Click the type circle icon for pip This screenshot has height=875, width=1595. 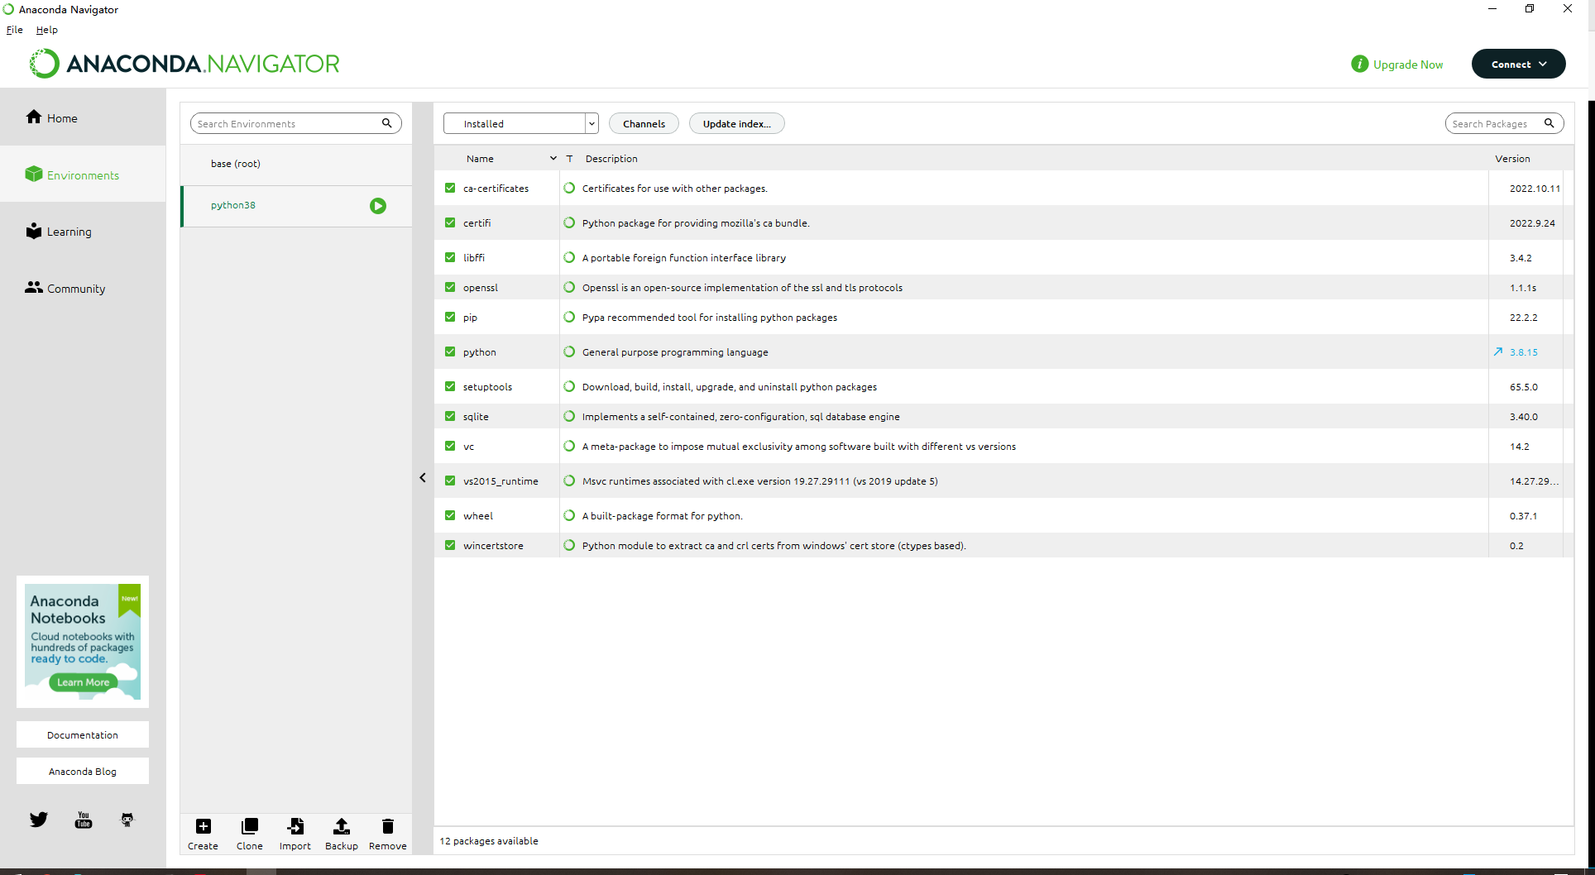(x=569, y=317)
